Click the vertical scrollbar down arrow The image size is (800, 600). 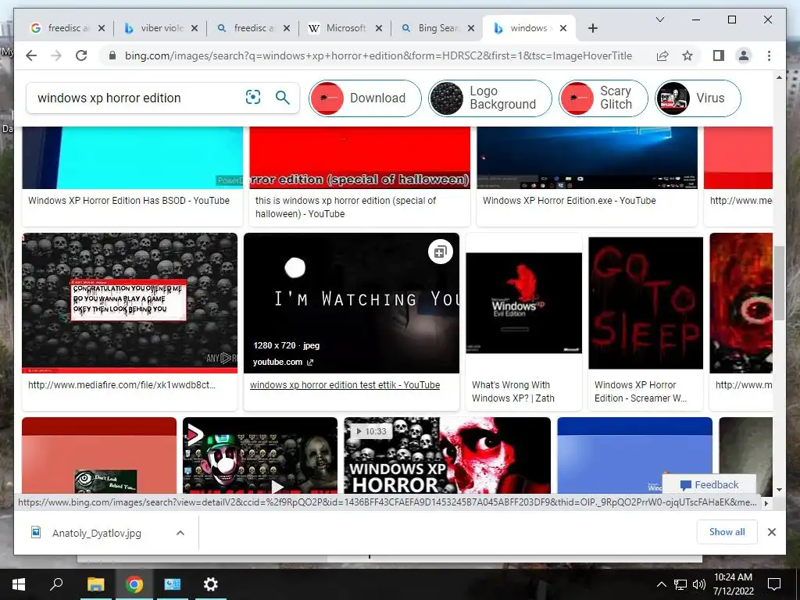(779, 489)
